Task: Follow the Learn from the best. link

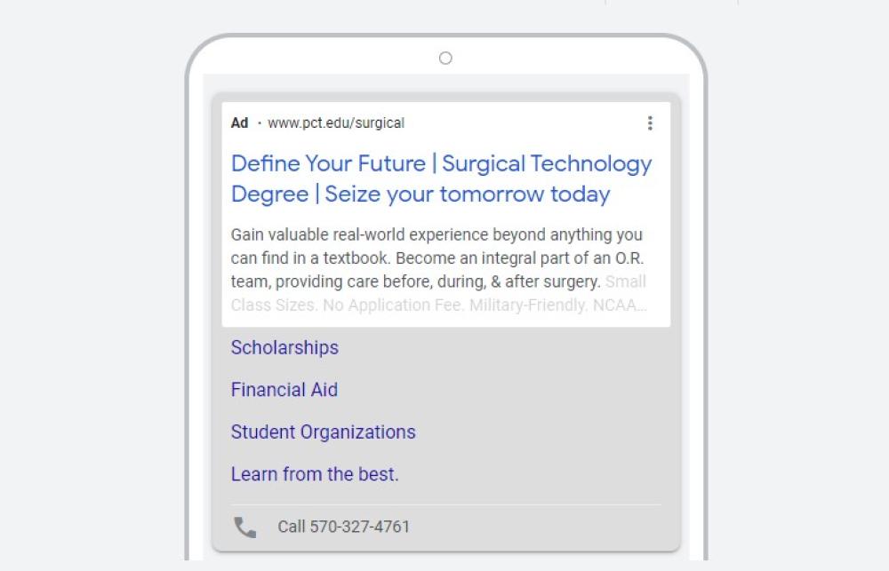Action: pos(315,474)
